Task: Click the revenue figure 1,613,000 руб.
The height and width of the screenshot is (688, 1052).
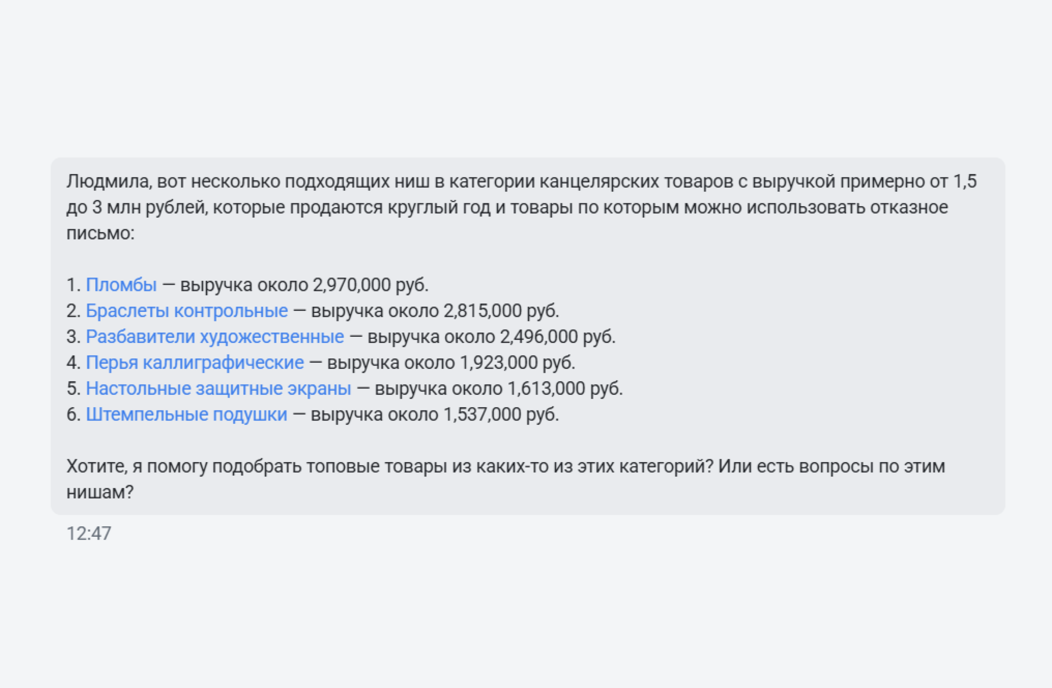Action: click(x=564, y=388)
